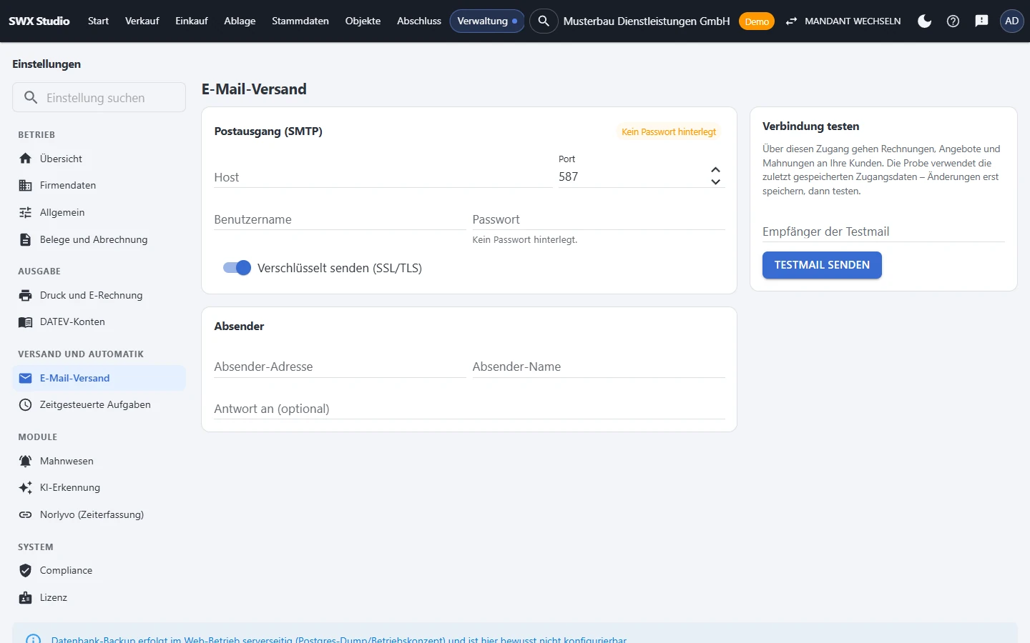This screenshot has width=1030, height=643.
Task: Click the Druck und E-Rechnung printer icon
Action: pos(26,295)
